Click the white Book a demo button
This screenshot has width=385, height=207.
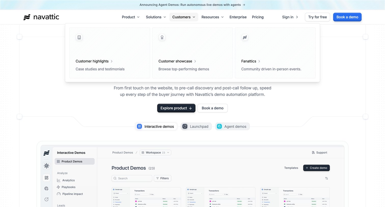click(213, 108)
